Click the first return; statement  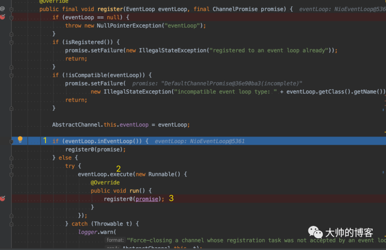coord(76,59)
